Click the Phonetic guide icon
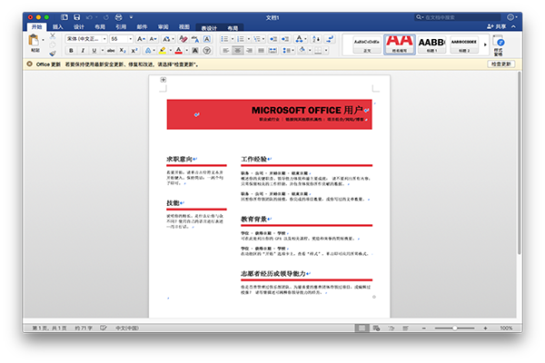The width and height of the screenshot is (545, 363). pyautogui.click(x=195, y=39)
